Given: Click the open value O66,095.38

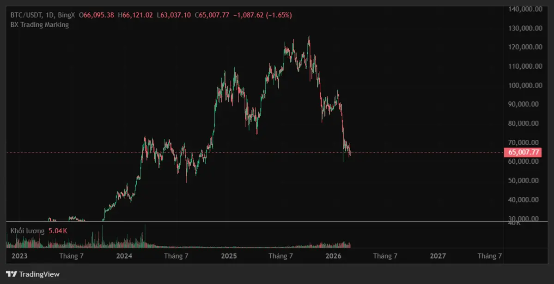Looking at the screenshot, I should click(97, 15).
